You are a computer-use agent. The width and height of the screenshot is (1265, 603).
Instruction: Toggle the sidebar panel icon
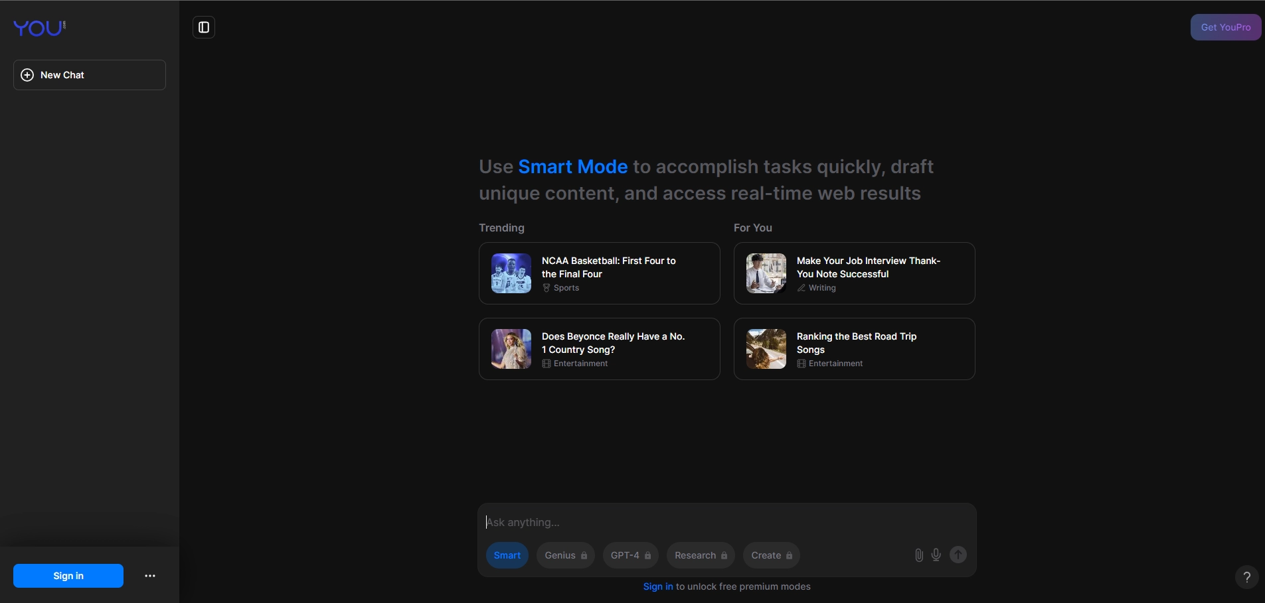[x=204, y=27]
